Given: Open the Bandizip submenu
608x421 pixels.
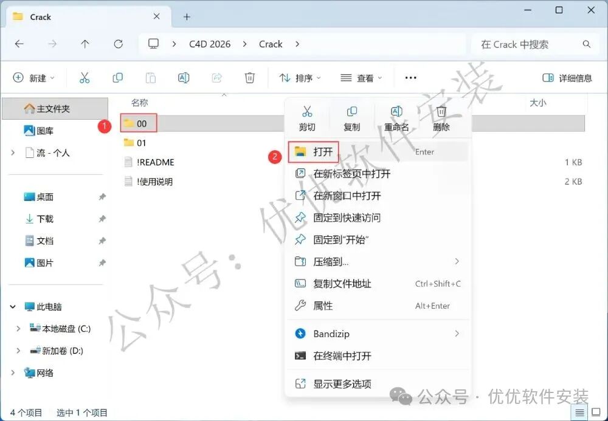Looking at the screenshot, I should click(378, 334).
